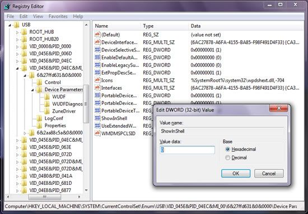The height and width of the screenshot is (214, 308).
Task: Click the WMDMSPCLSID string value icon
Action: (97, 133)
